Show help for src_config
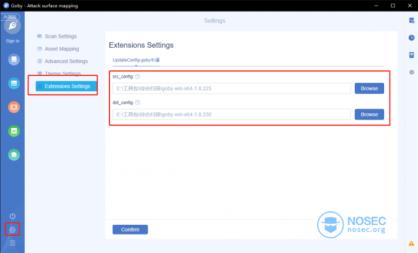Screen dimensions: 418x253 [x=138, y=77]
